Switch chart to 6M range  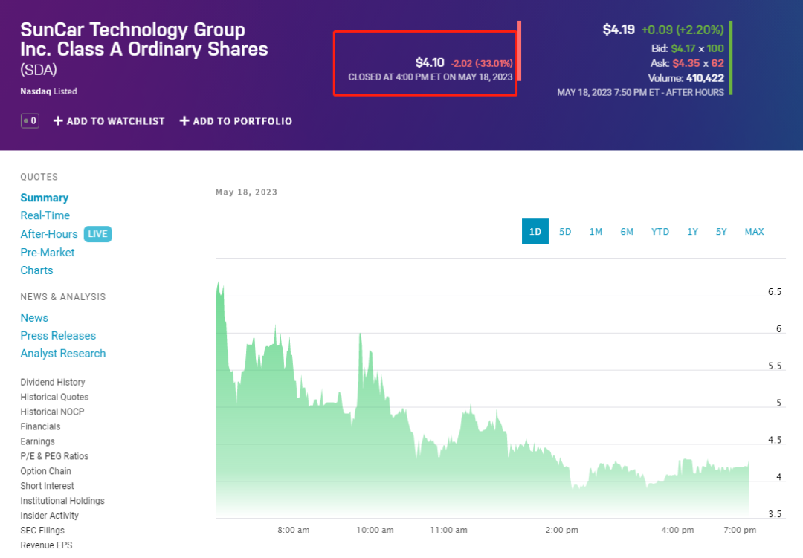point(627,231)
